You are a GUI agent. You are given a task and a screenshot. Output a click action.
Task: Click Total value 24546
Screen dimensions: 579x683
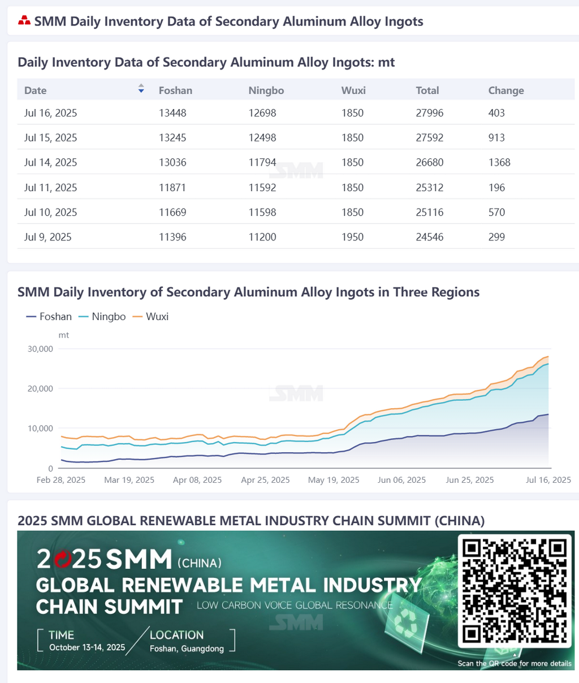(430, 237)
